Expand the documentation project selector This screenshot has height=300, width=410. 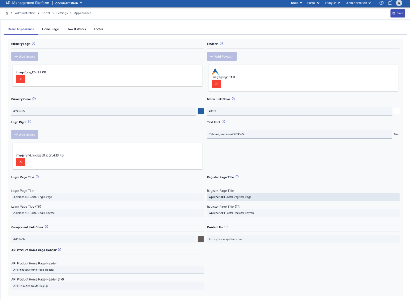(x=69, y=3)
